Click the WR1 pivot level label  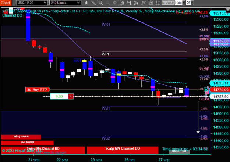pyautogui.click(x=106, y=24)
